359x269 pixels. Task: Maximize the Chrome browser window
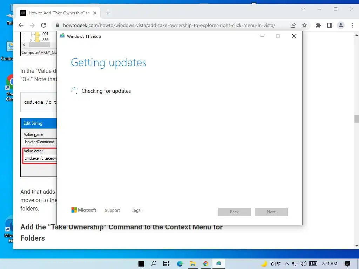(x=336, y=9)
